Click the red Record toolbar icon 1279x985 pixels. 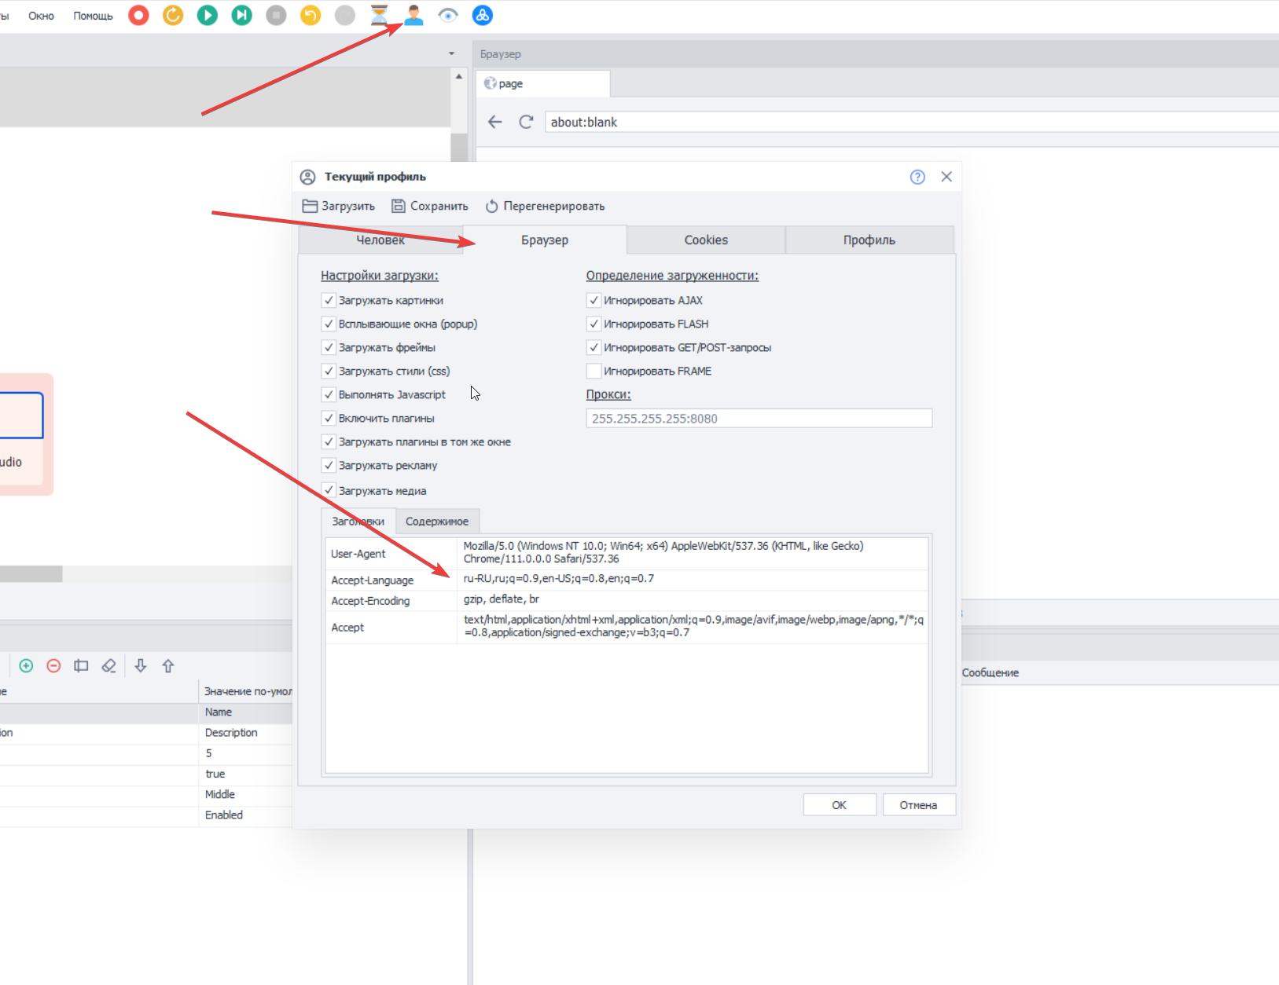pyautogui.click(x=139, y=15)
